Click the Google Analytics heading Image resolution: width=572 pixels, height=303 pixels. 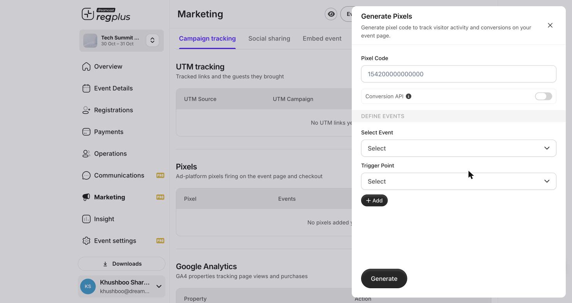206,266
